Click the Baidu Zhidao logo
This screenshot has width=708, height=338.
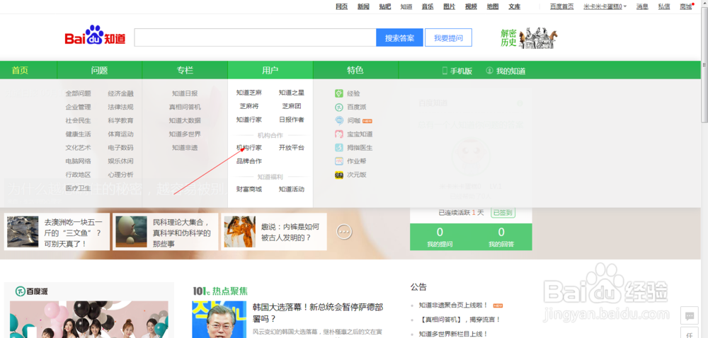click(95, 35)
